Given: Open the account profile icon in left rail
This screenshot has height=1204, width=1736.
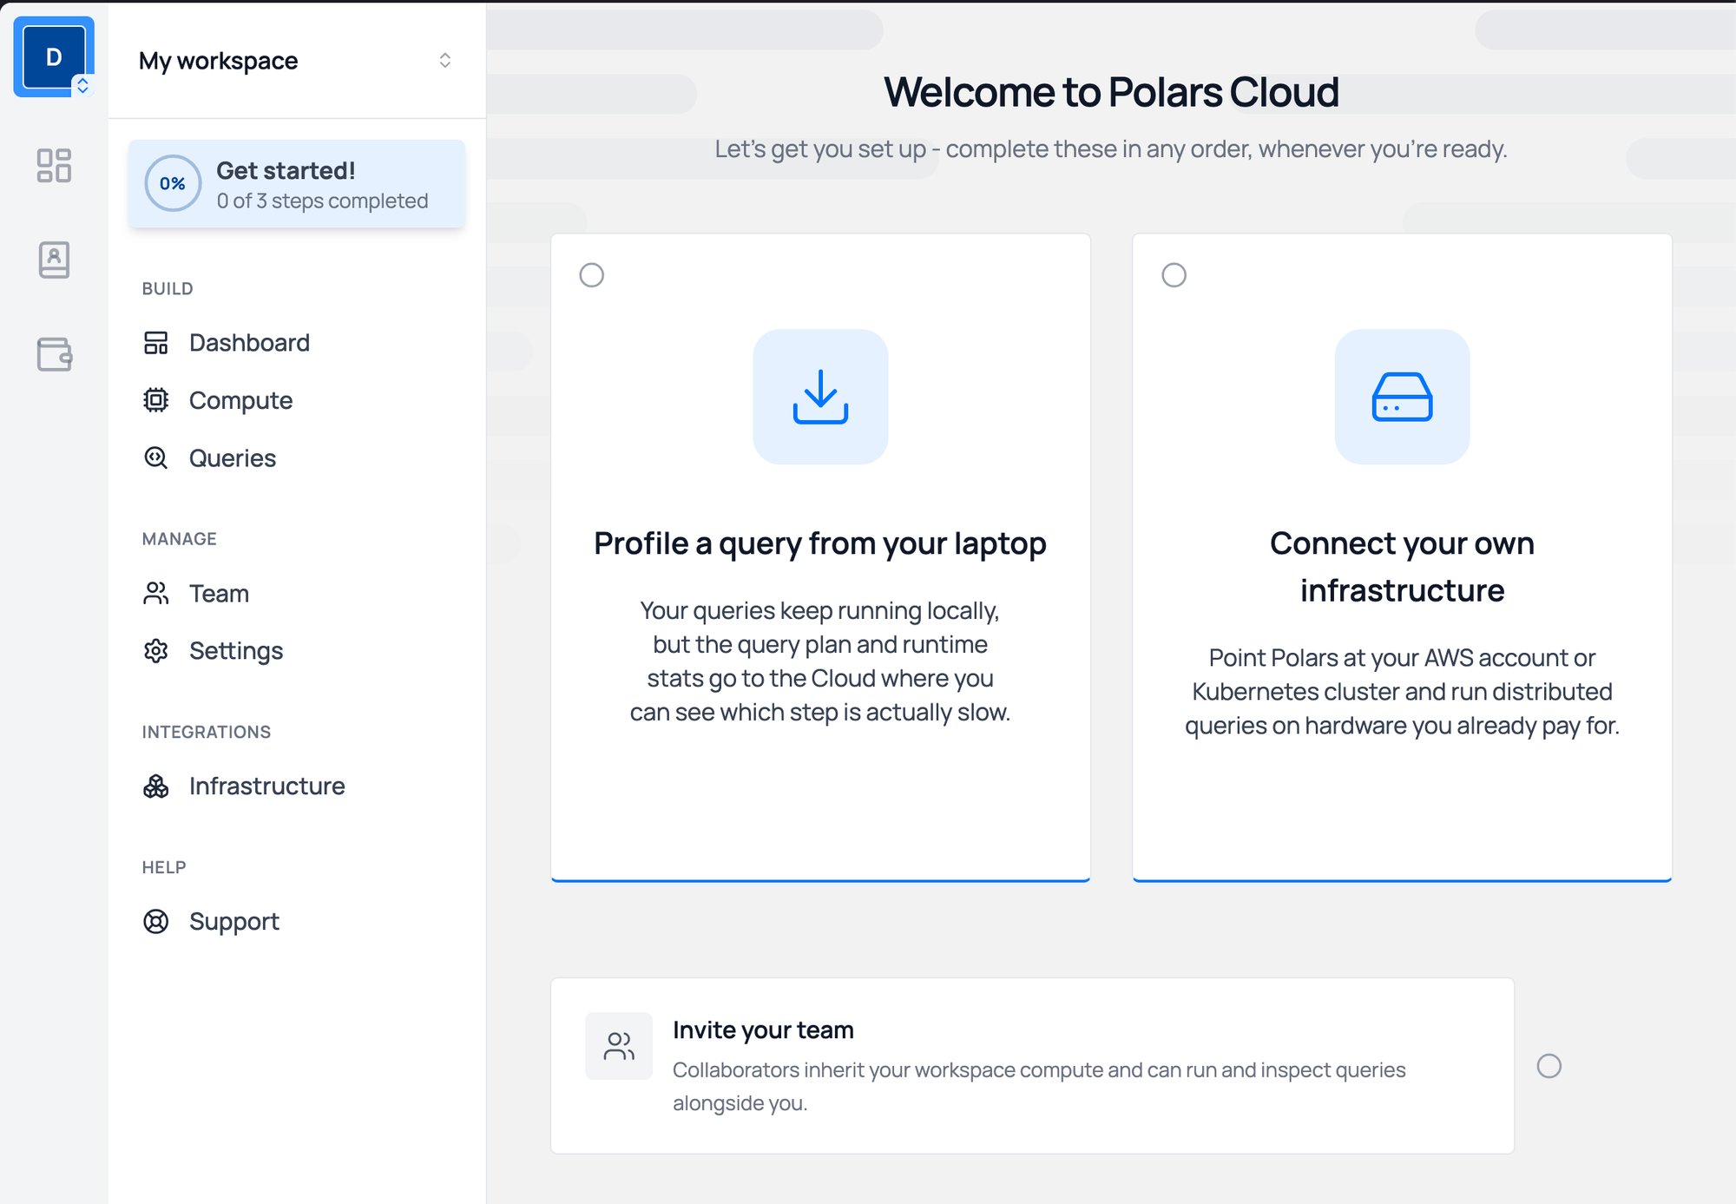Looking at the screenshot, I should (x=54, y=260).
